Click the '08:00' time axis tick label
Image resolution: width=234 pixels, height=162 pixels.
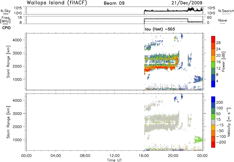(x=85, y=156)
